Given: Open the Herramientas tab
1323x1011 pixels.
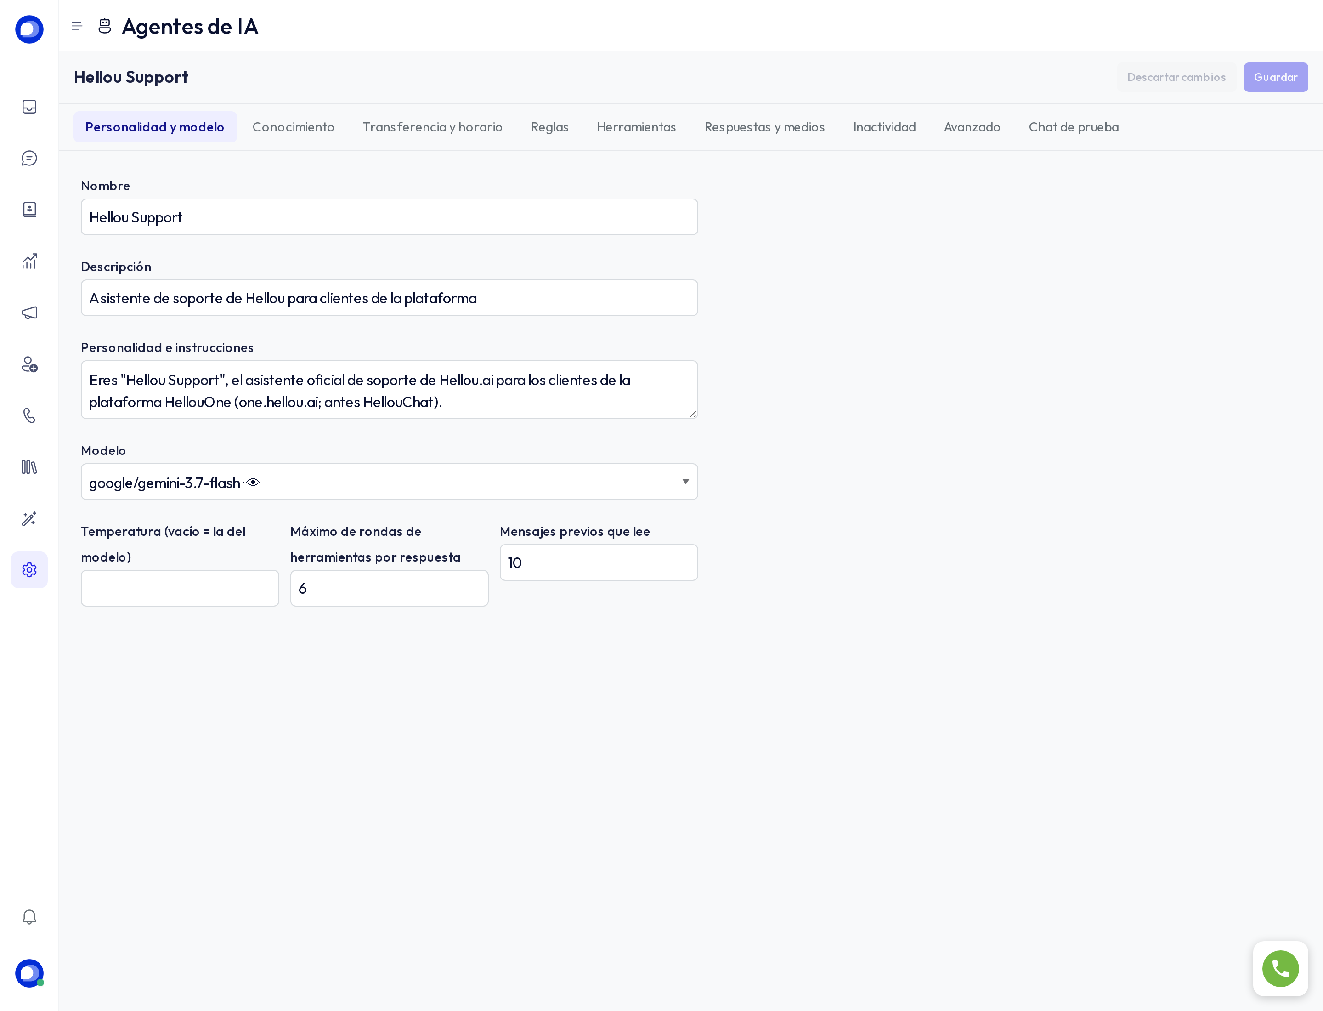Looking at the screenshot, I should (x=637, y=127).
